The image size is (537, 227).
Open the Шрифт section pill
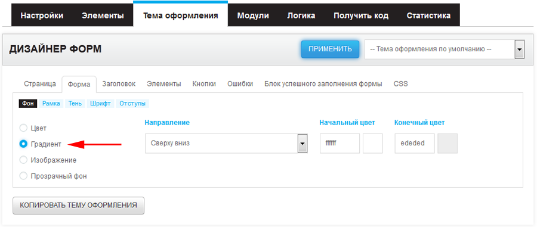101,104
